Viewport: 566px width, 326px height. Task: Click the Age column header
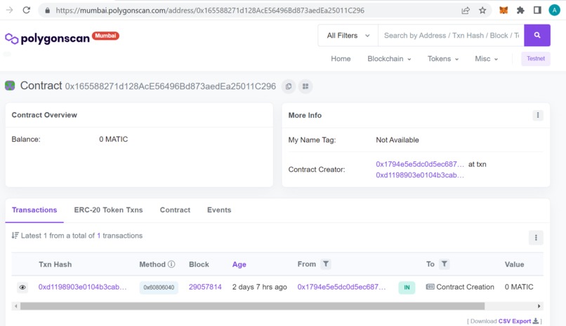click(x=239, y=264)
